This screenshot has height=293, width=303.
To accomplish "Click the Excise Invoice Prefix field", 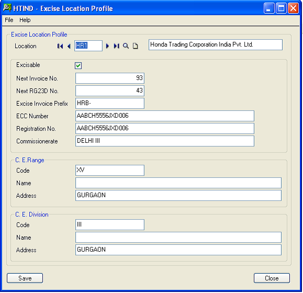I will [110, 104].
